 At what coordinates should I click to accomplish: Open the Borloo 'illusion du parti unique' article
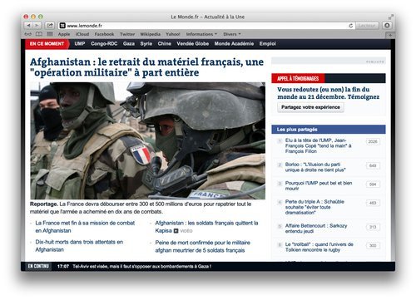[x=315, y=167]
